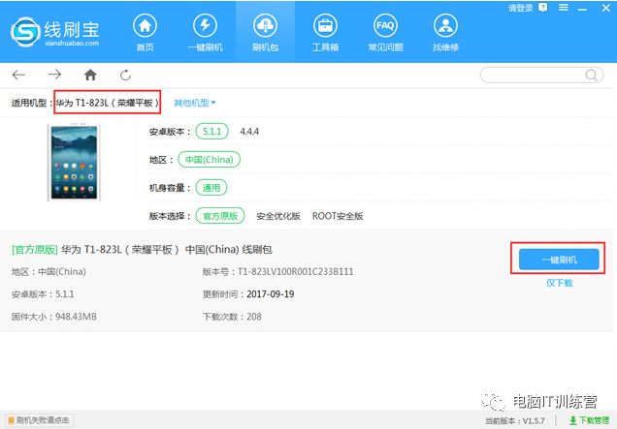Click the 仅下载 link

pos(559,283)
